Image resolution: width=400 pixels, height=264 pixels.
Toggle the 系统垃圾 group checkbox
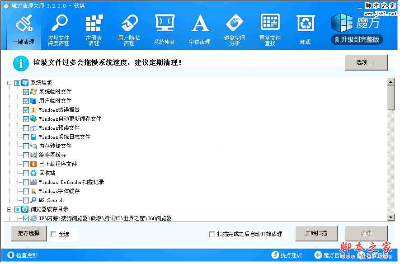[17, 83]
